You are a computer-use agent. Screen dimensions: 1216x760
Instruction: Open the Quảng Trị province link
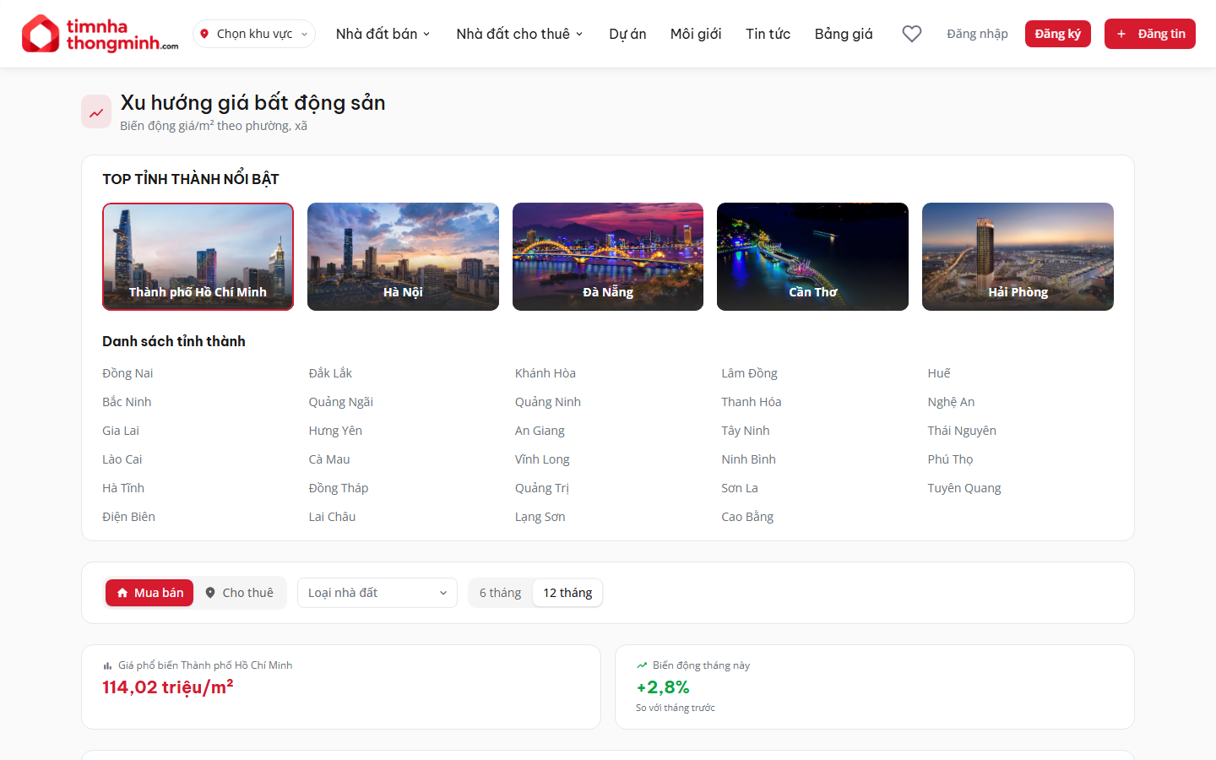point(542,488)
